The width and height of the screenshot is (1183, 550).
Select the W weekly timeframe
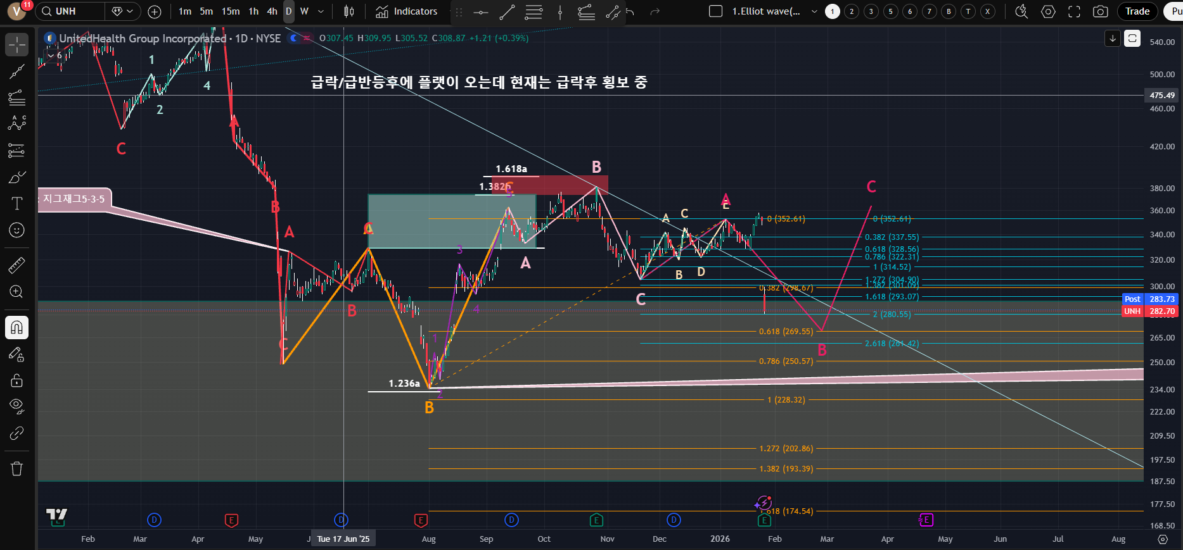(304, 11)
